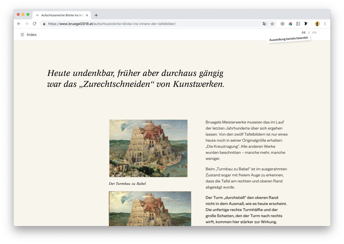The height and width of the screenshot is (244, 344).
Task: Open the translate page icon in address bar
Action: (x=264, y=24)
